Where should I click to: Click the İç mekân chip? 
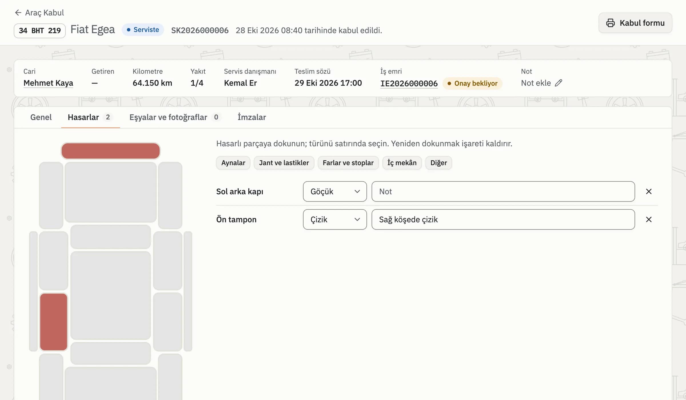point(402,163)
